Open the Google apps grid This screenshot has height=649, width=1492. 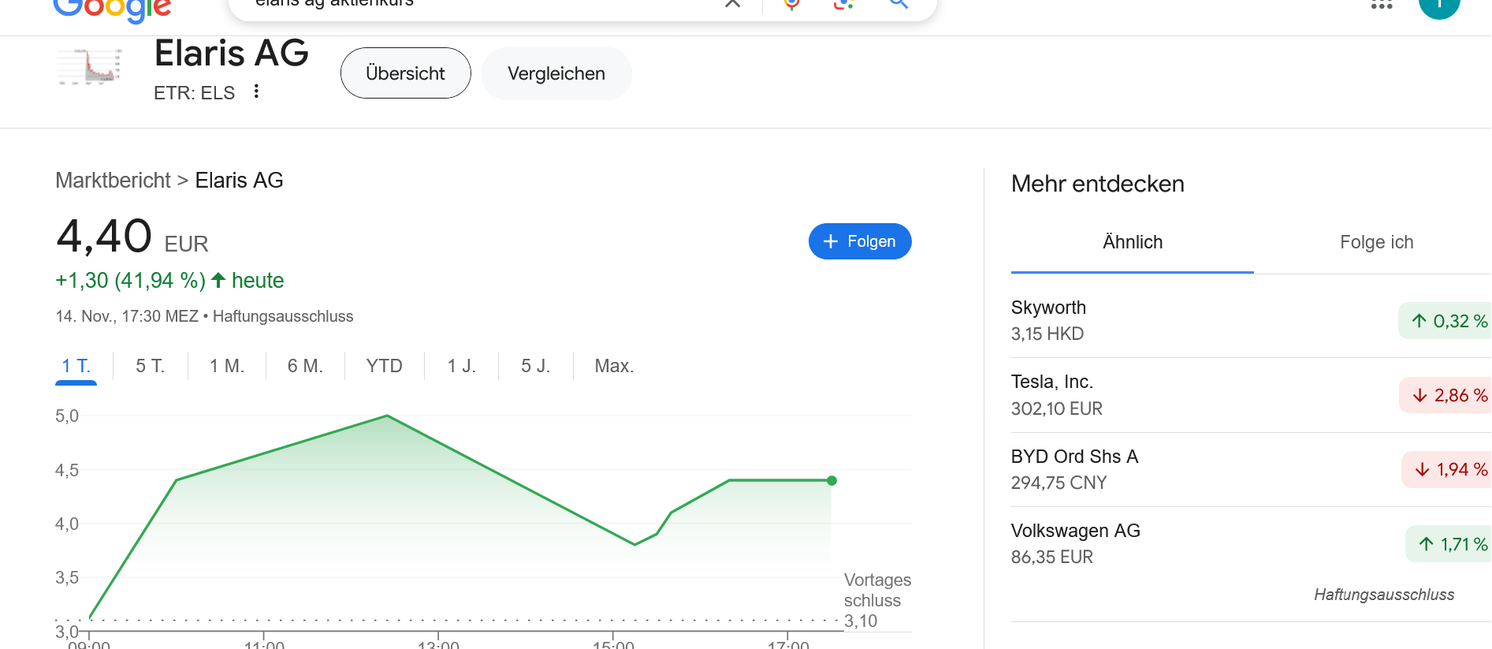pyautogui.click(x=1382, y=5)
